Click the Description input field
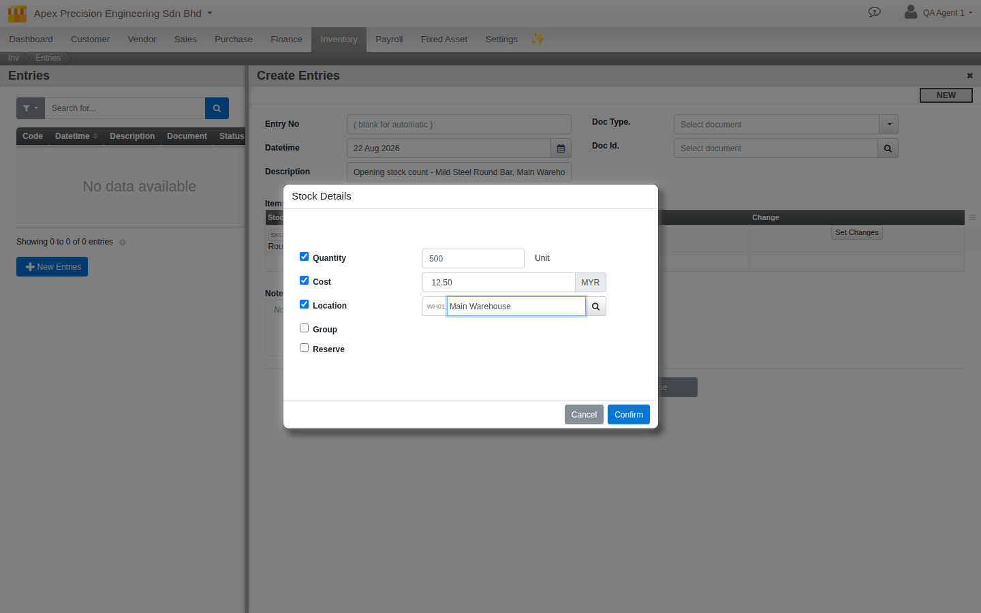 pyautogui.click(x=459, y=172)
